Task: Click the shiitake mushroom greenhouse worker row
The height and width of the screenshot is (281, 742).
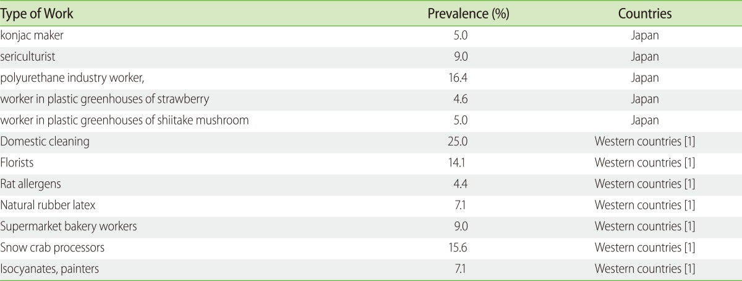Action: (371, 120)
